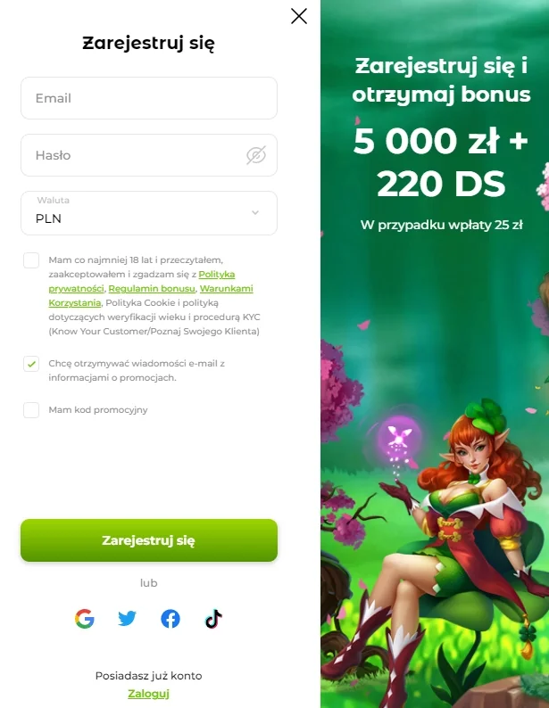Focus the Email input field
Image resolution: width=549 pixels, height=708 pixels.
[149, 98]
